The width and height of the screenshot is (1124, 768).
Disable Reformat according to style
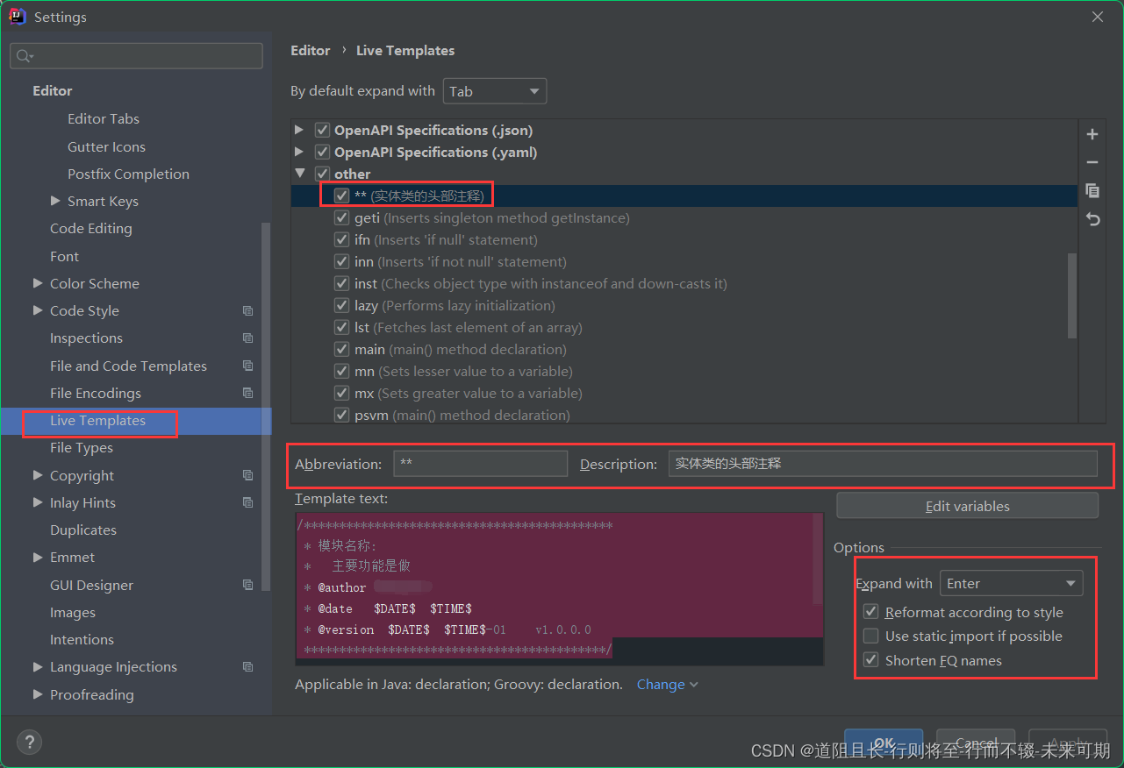(870, 611)
